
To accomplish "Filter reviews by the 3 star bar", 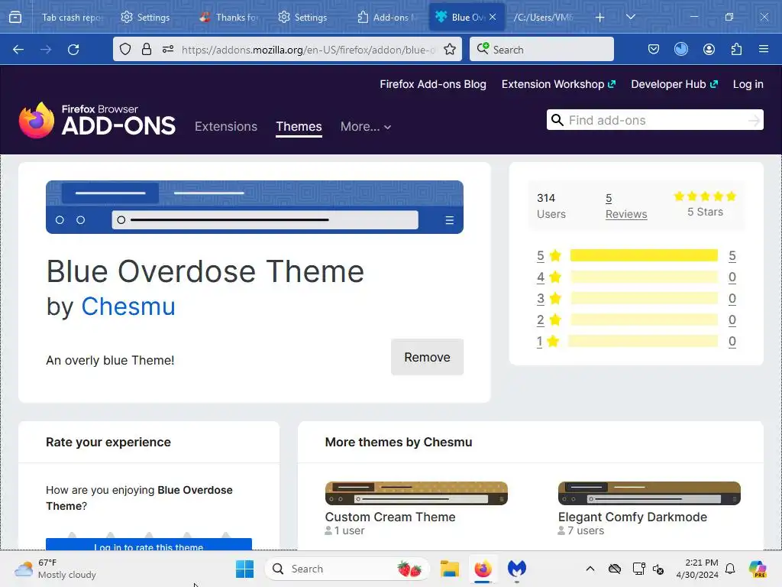I will (x=644, y=299).
